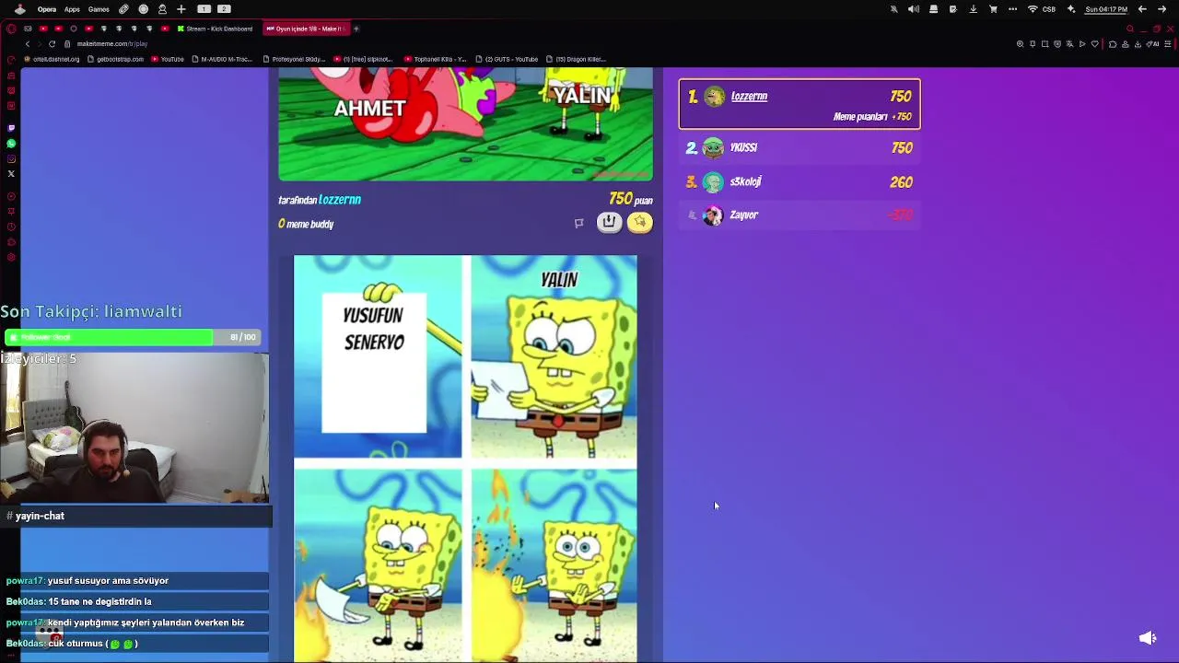
Task: Click the heart bookmark icon in toolbar
Action: coord(1094,43)
